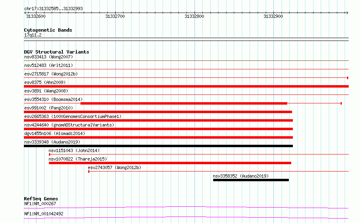Click ruler position 31332900
This screenshot has height=223, width=360.
[x=273, y=16]
